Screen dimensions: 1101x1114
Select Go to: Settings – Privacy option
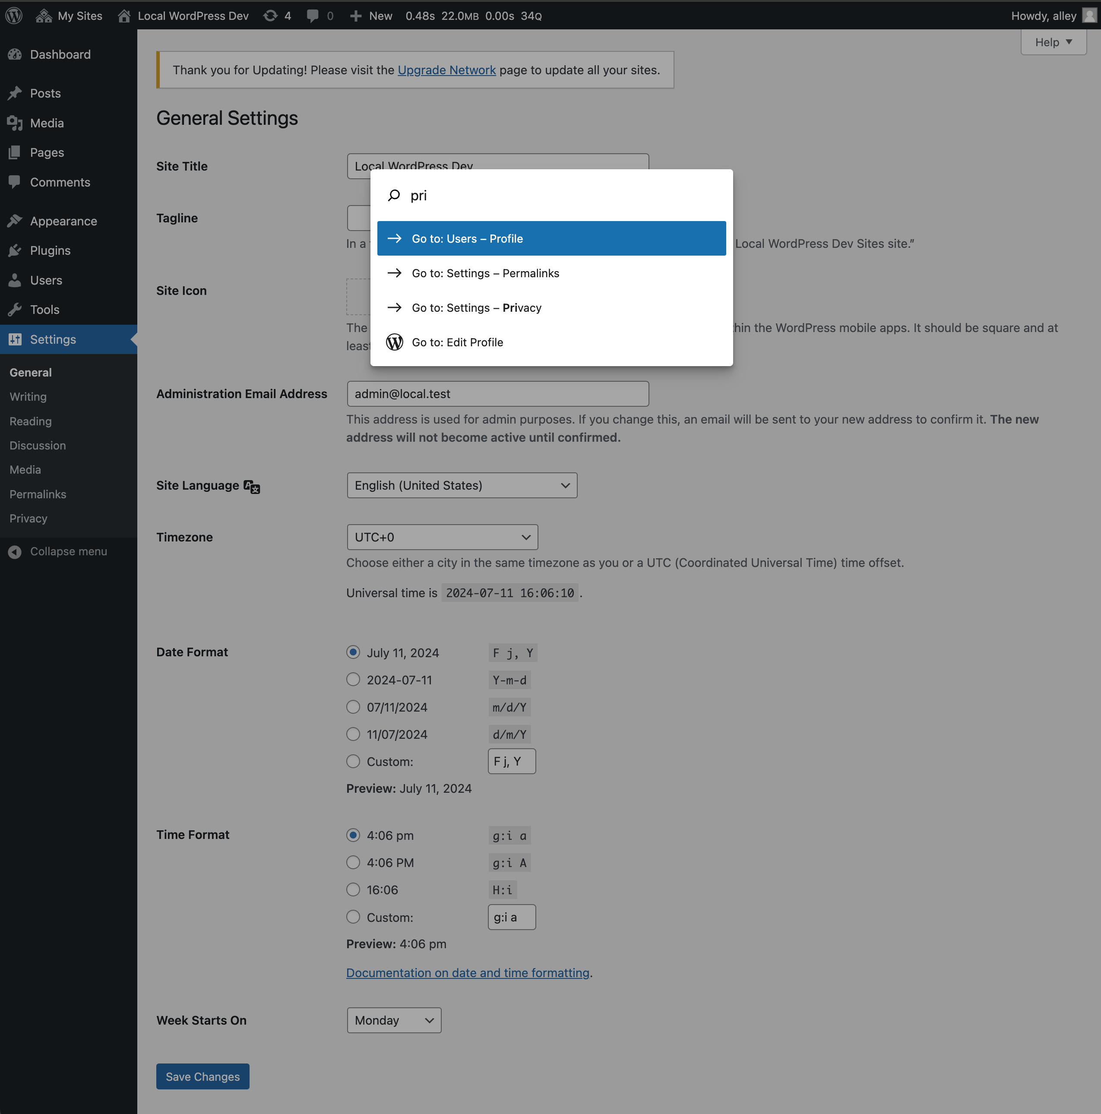553,307
